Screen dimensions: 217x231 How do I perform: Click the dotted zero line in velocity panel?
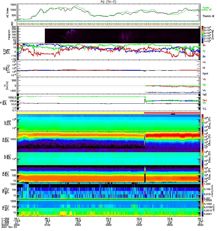81,85
